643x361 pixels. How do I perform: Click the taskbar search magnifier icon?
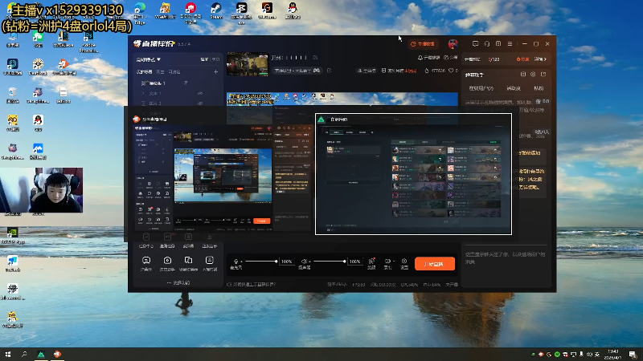pos(24,354)
